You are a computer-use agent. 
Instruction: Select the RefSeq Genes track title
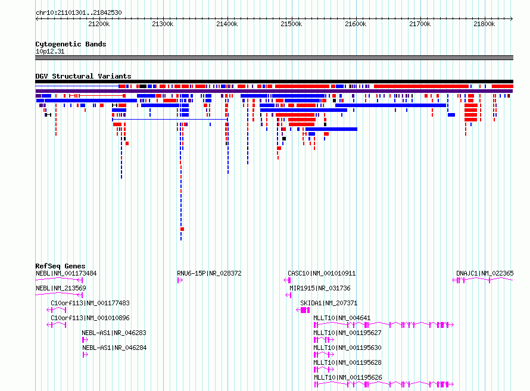tap(60, 266)
